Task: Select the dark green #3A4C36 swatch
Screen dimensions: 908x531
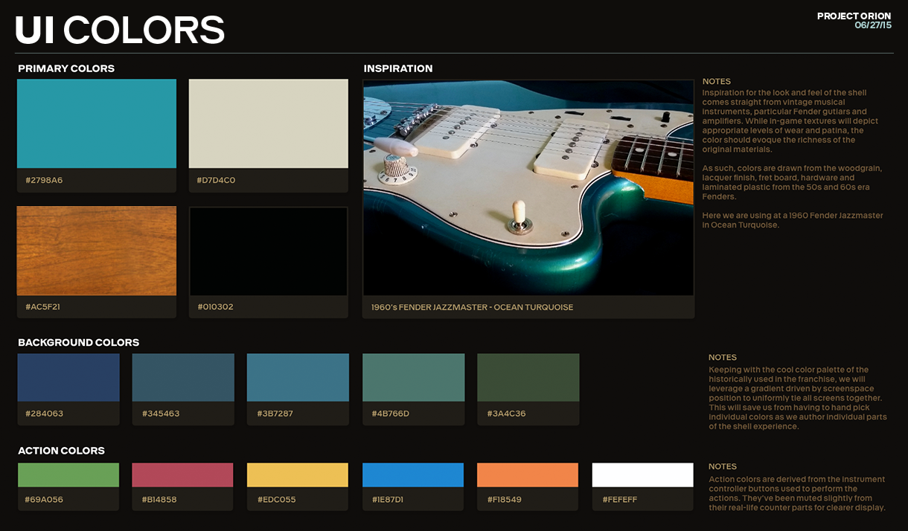Action: click(528, 378)
